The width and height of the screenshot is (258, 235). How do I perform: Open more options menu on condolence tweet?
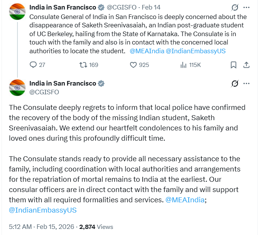click(x=247, y=83)
